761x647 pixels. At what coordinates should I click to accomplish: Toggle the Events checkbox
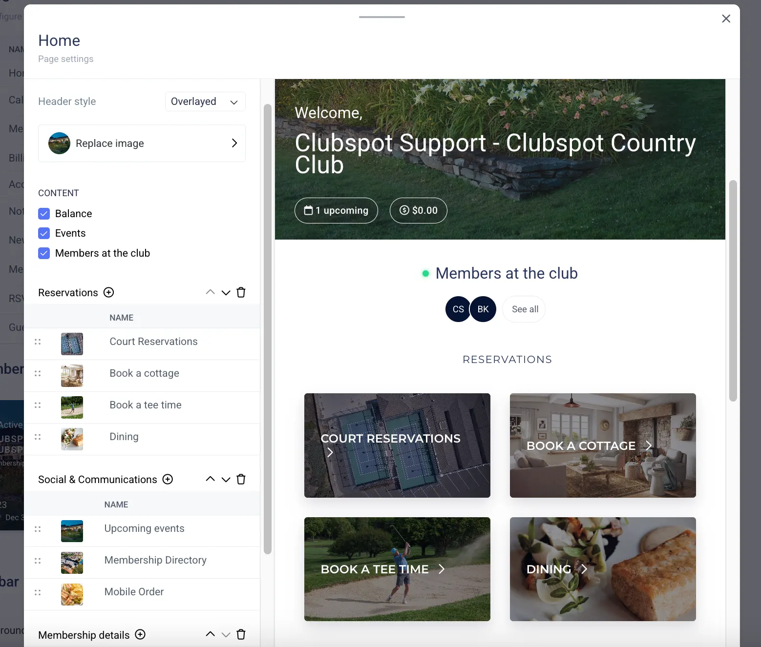pos(44,233)
